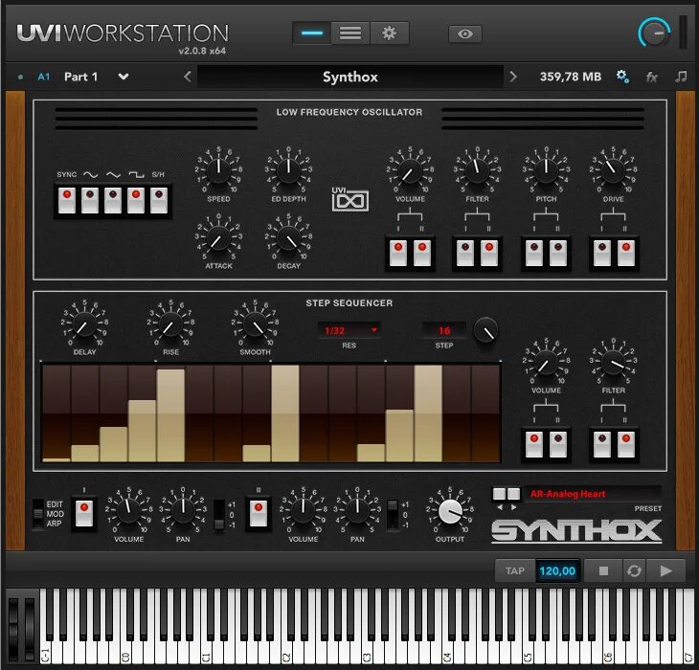Screen dimensions: 699x670
Task: Click the 120,00 tempo field
Action: (x=557, y=571)
